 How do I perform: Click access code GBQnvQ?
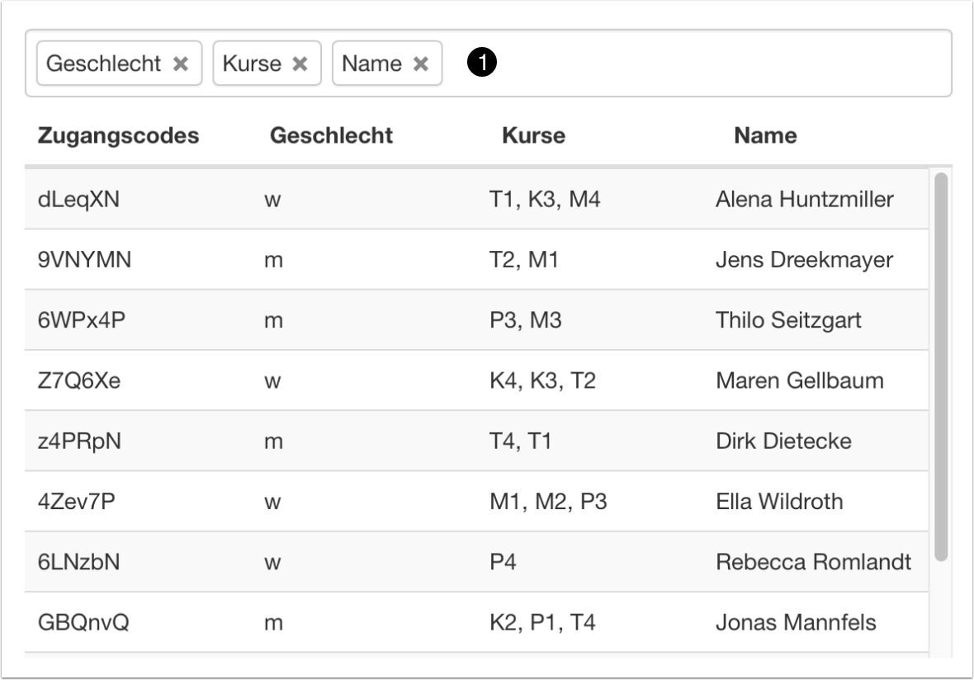coord(83,622)
